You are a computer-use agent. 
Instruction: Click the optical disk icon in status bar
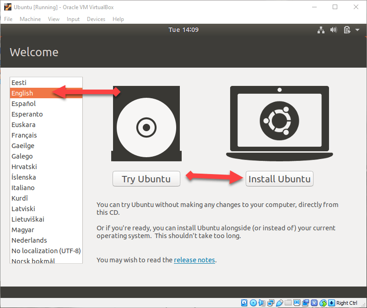253,303
